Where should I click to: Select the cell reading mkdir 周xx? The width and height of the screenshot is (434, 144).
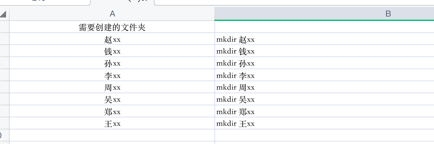click(236, 87)
